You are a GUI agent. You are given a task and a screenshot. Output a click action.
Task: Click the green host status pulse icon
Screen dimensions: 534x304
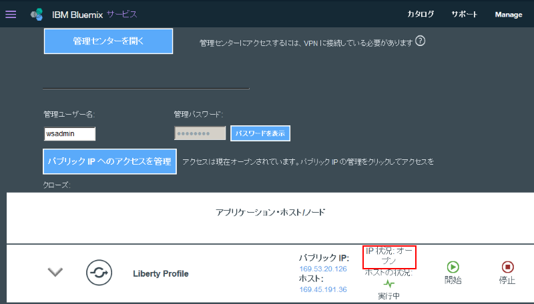pyautogui.click(x=388, y=283)
